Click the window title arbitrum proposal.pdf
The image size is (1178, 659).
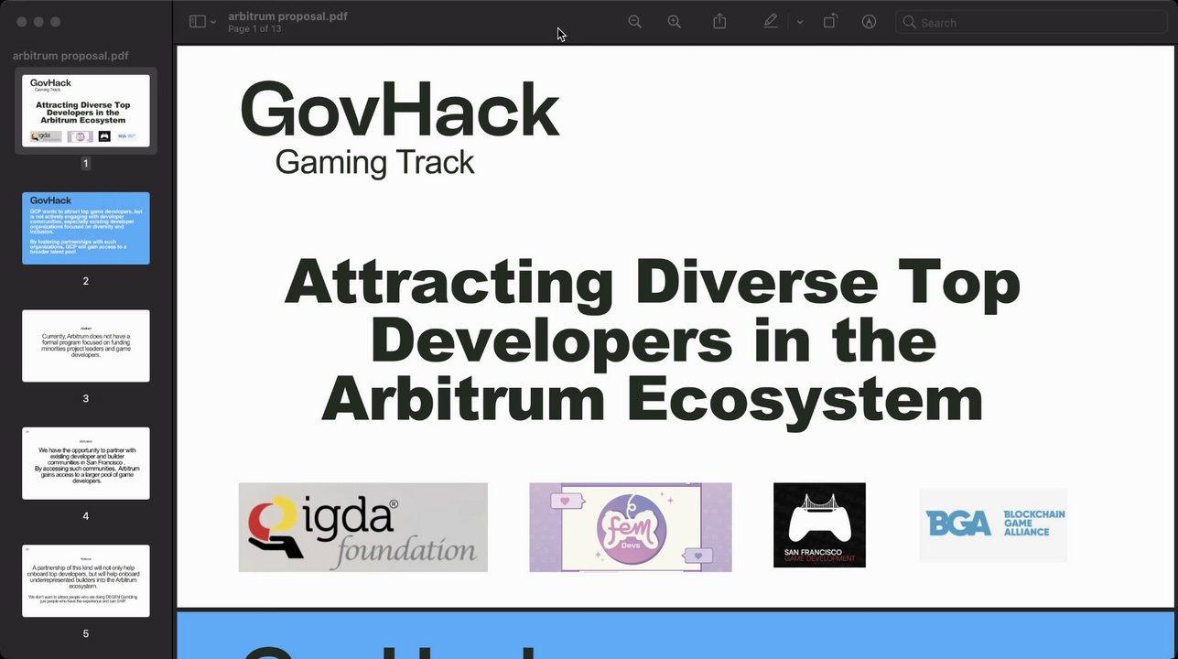click(x=287, y=16)
